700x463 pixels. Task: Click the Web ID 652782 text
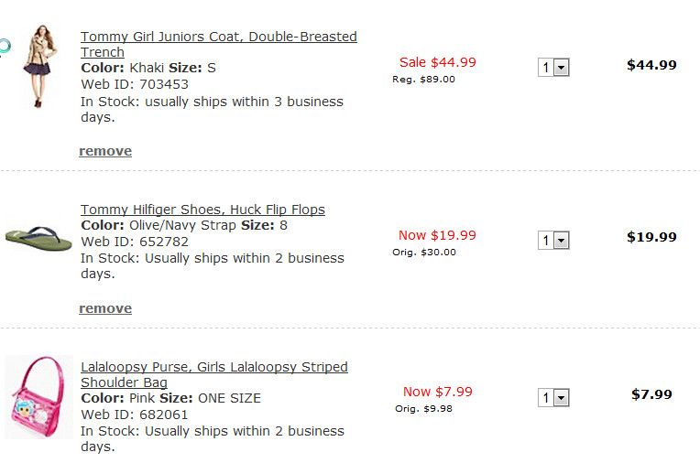pyautogui.click(x=135, y=242)
